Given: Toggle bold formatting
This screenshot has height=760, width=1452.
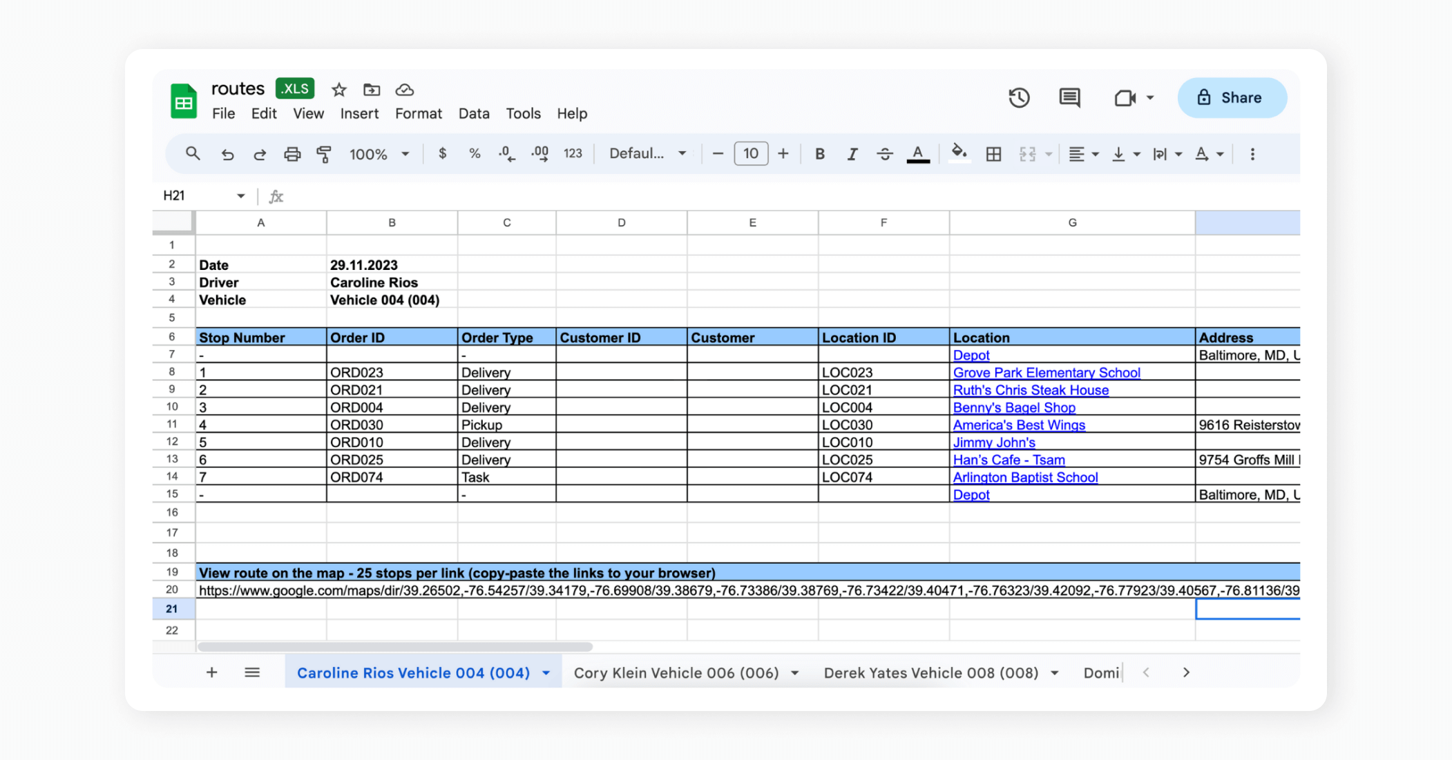Looking at the screenshot, I should click(x=819, y=154).
